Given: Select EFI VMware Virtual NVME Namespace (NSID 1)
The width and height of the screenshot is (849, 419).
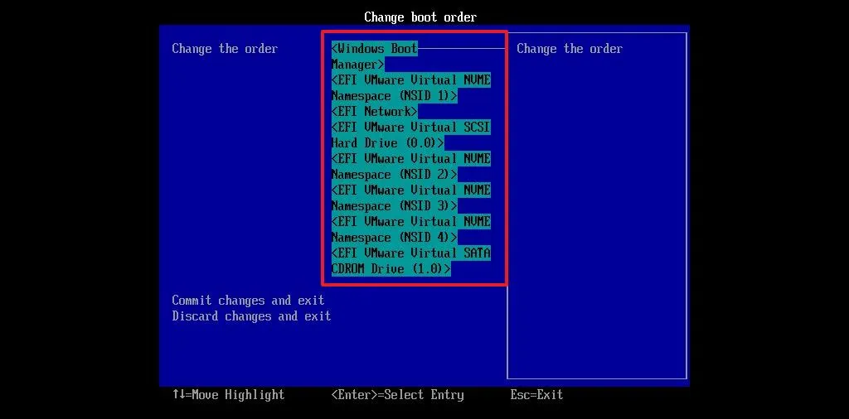Looking at the screenshot, I should click(x=411, y=88).
